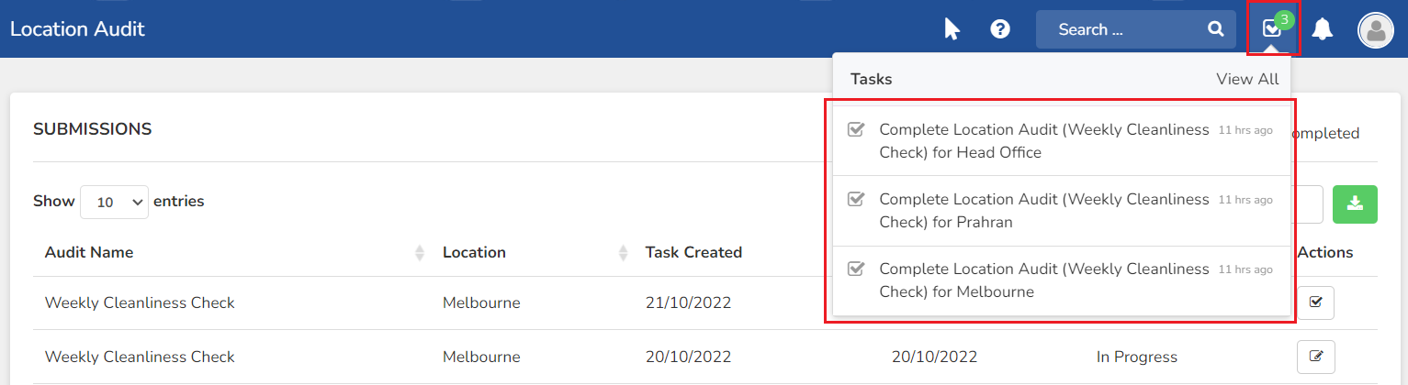
Task: Sort by Location column arrows
Action: [623, 253]
